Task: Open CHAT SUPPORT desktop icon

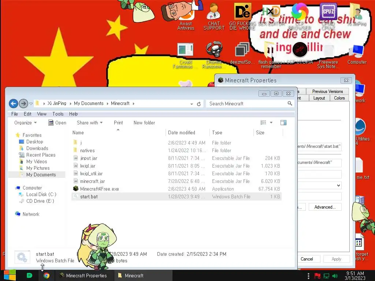Action: 214,17
